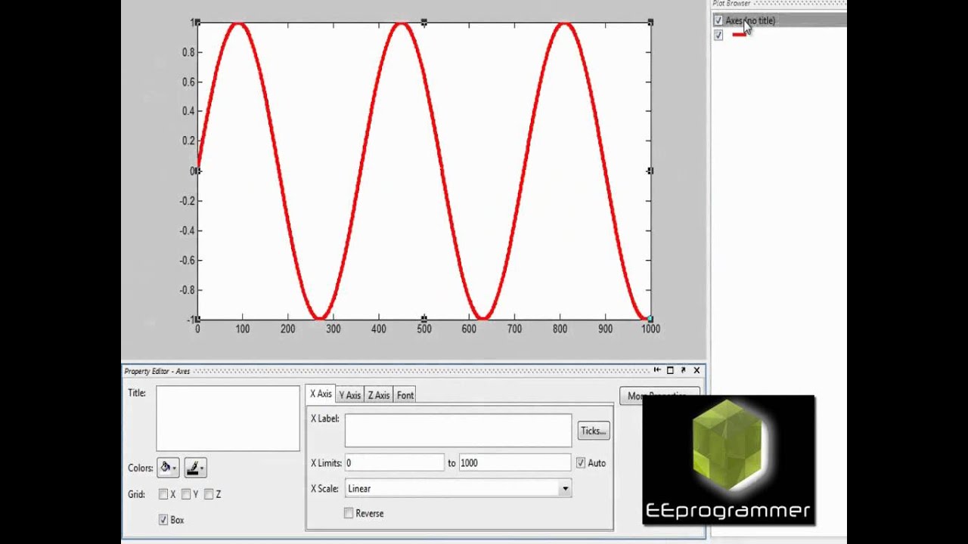Dock the Property Editor panel

(657, 370)
